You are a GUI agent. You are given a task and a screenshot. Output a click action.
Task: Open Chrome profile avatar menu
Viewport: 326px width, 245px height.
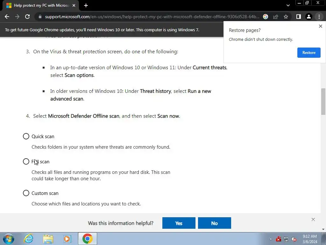[x=309, y=17]
